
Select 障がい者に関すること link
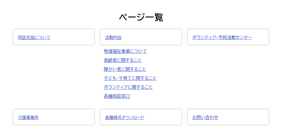(125, 69)
